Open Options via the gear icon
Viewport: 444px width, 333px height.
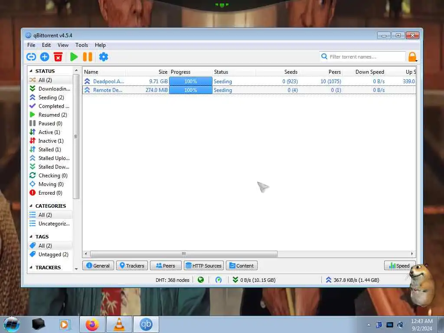103,57
